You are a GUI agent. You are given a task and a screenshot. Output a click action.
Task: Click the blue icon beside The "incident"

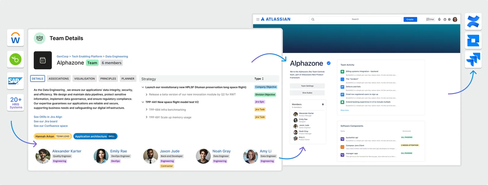click(x=342, y=79)
